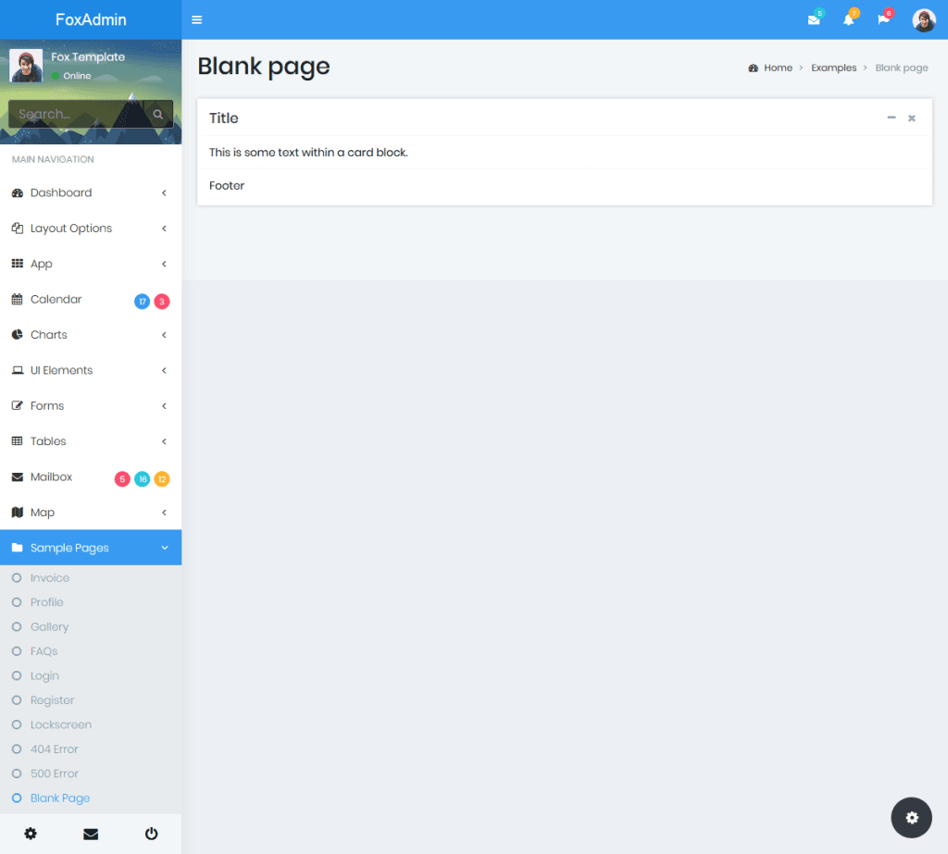Open the floating settings gear at bottom right
The height and width of the screenshot is (854, 948).
pos(911,817)
